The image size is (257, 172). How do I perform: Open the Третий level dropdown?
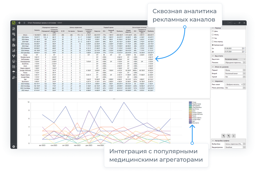point(235,77)
